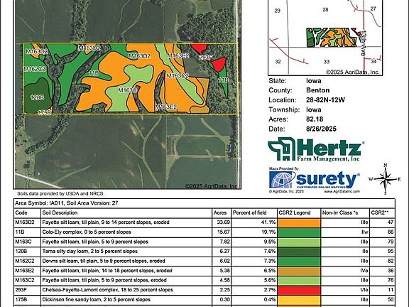Viewport: 409px width, 307px height.
Task: Click the 120B label on the soil map
Action: (x=38, y=97)
